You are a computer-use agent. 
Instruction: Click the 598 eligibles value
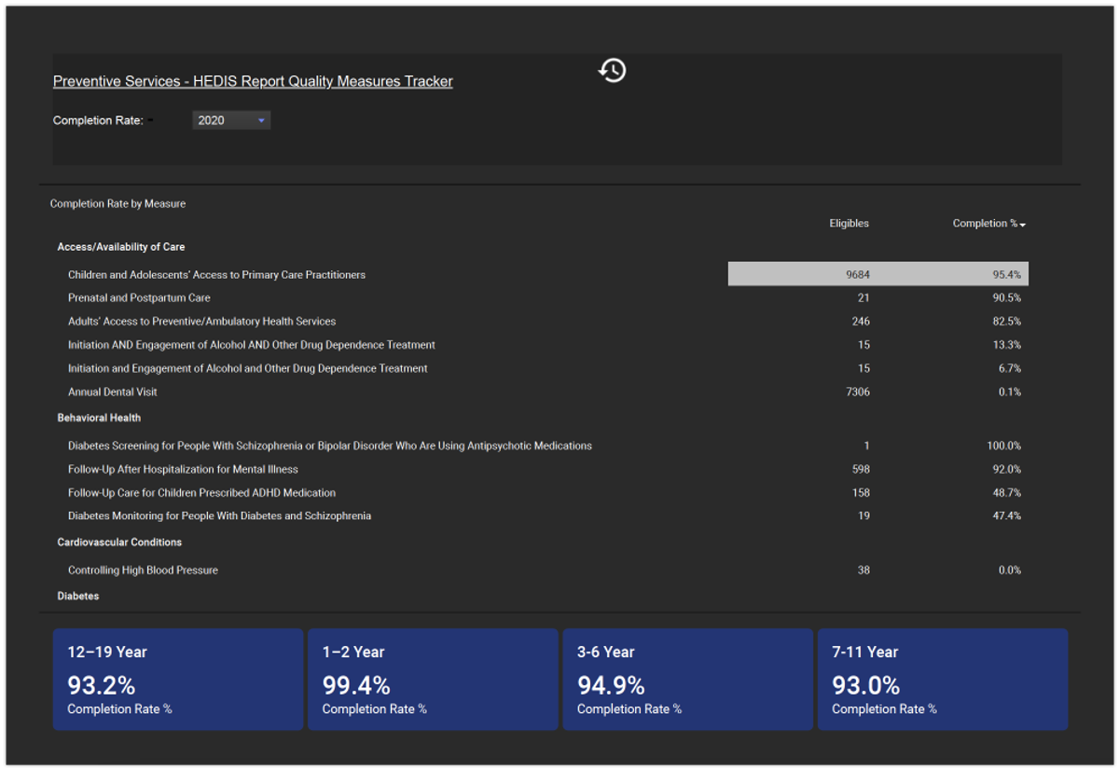pyautogui.click(x=861, y=469)
